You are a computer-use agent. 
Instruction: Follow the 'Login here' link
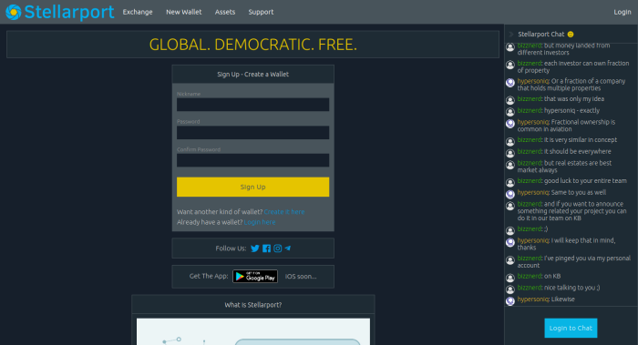pos(260,222)
